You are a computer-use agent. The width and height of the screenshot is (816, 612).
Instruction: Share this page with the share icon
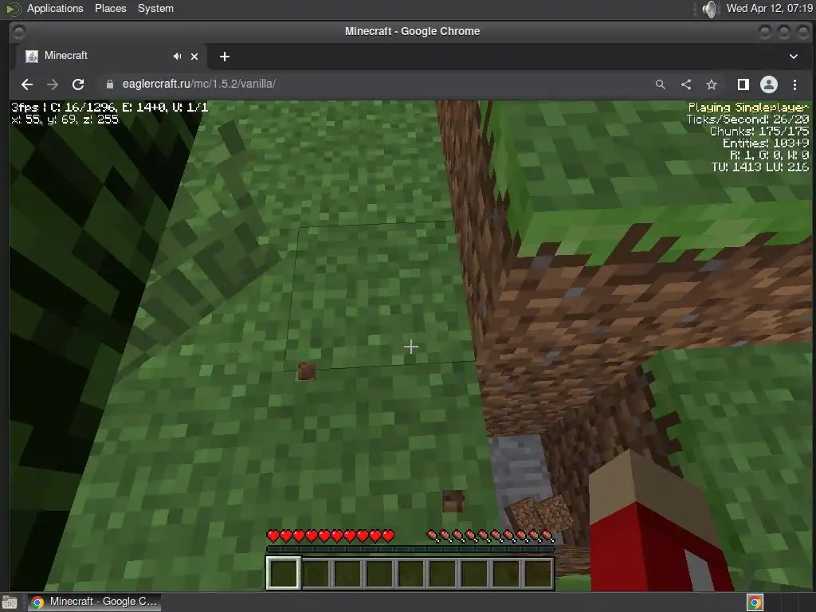686,84
